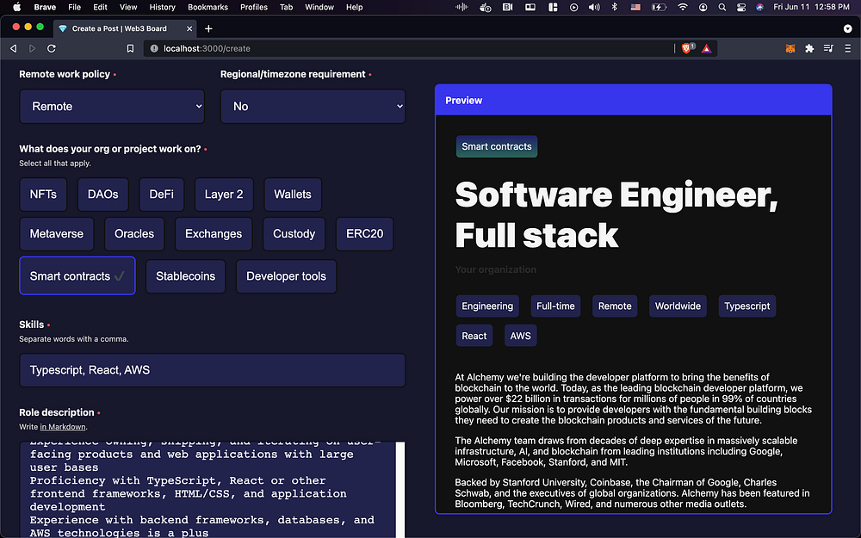Click the Skills input field
861x538 pixels.
pos(212,370)
